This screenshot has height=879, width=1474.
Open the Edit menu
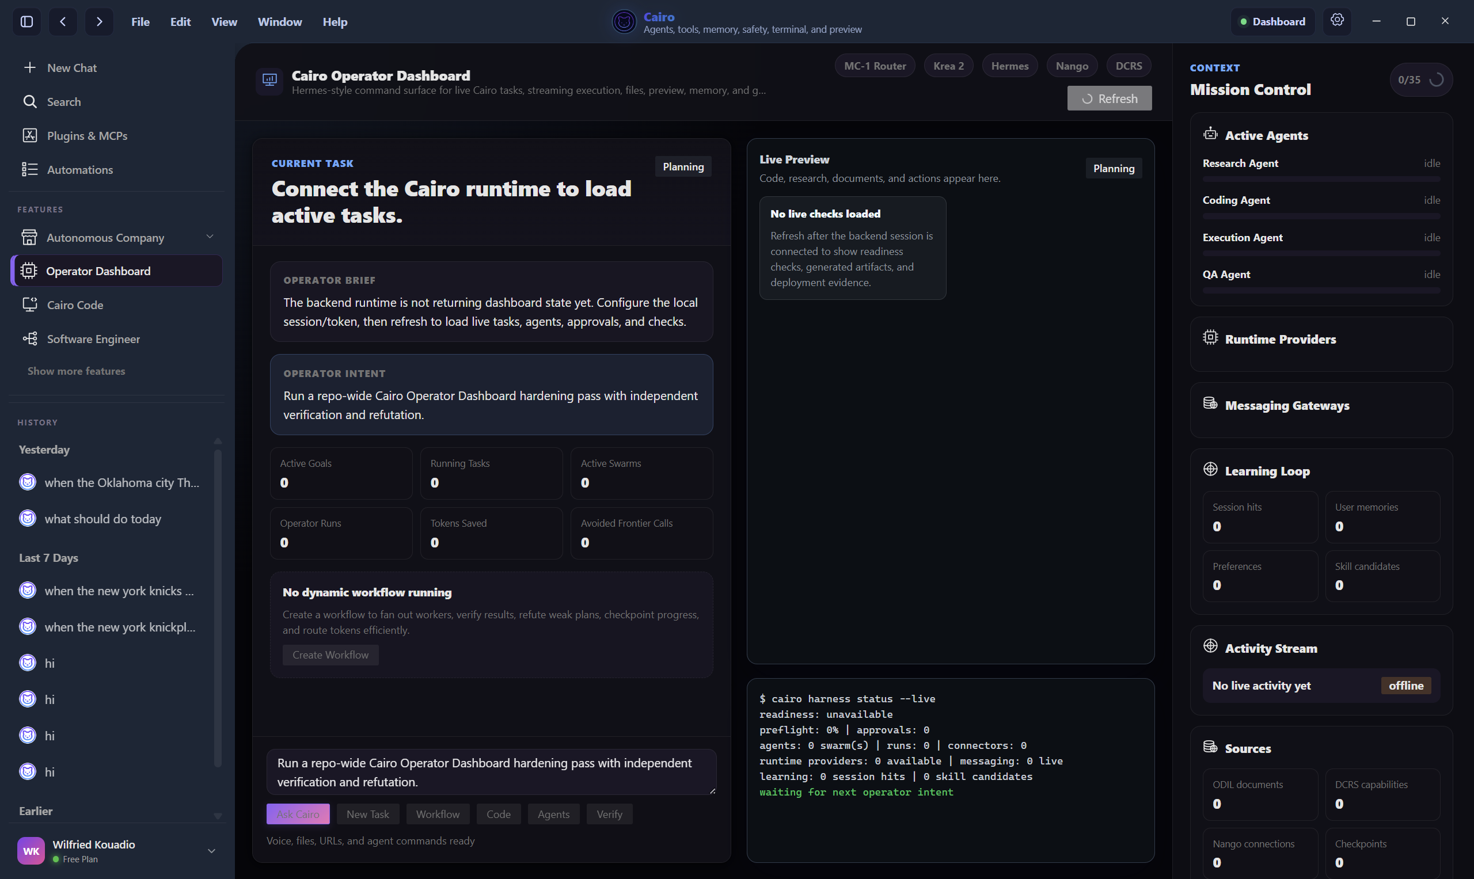pos(180,22)
